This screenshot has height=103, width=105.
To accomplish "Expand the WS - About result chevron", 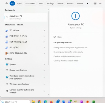I will pyautogui.click(x=44, y=30).
